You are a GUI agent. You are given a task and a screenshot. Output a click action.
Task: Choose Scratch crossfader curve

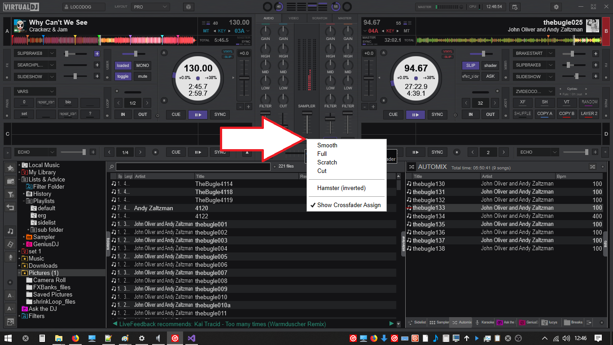click(346, 162)
